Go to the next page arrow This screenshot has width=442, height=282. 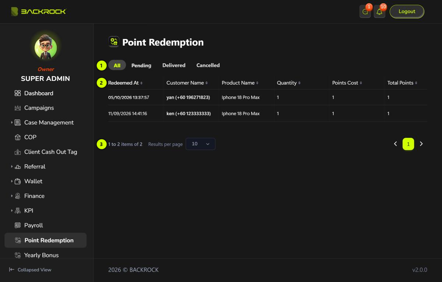click(x=421, y=144)
